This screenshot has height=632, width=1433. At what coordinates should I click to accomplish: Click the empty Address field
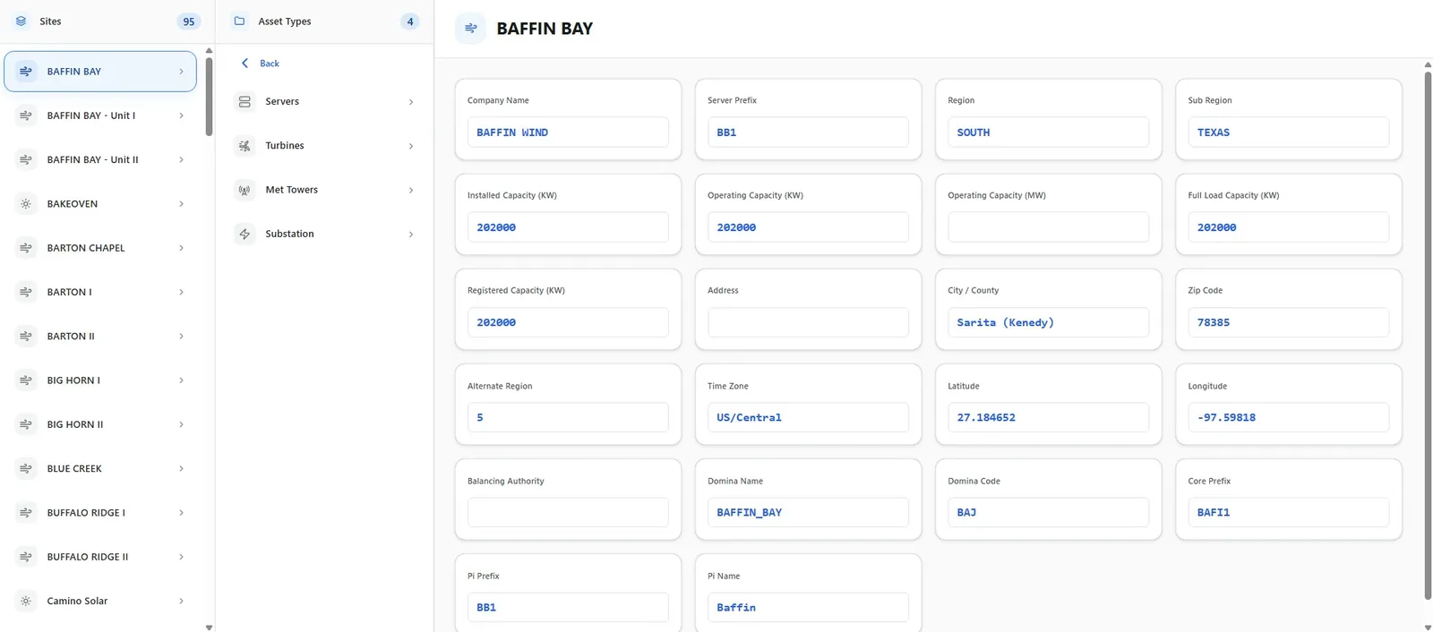(x=808, y=322)
